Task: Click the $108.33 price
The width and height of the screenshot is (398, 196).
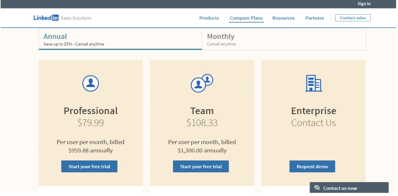Action: (x=202, y=123)
